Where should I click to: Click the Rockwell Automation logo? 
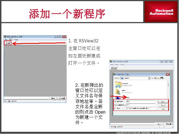pyautogui.click(x=161, y=12)
